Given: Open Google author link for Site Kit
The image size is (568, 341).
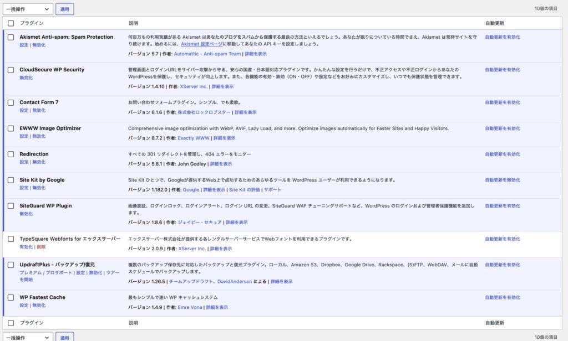Looking at the screenshot, I should click(191, 190).
